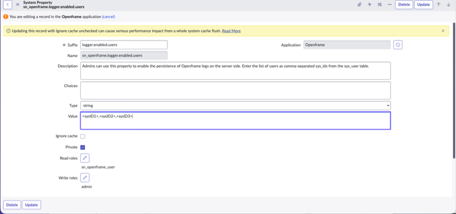Open the form context menu hamburger icon
Screen dimensions: 456x214
point(18,5)
